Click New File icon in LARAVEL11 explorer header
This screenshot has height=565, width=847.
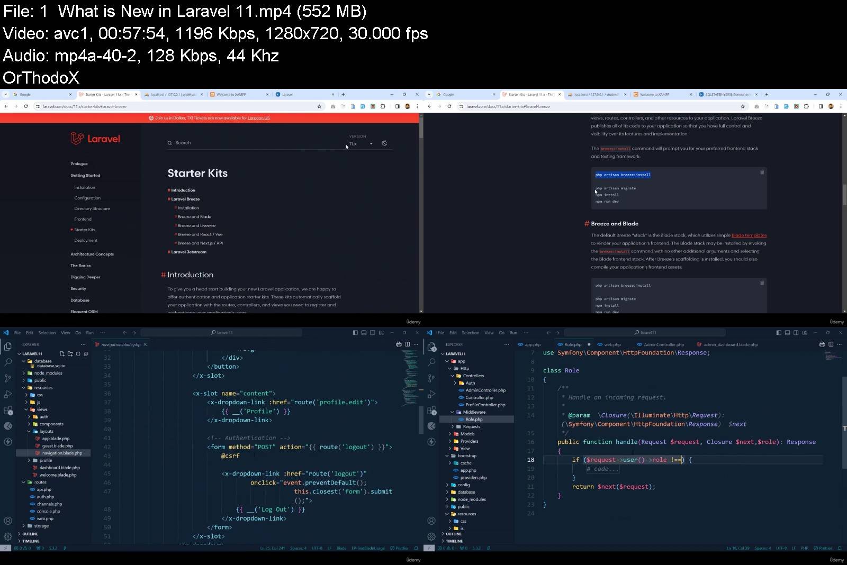[62, 353]
